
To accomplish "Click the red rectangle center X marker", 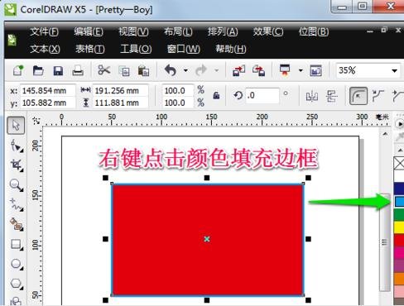I will point(207,239).
